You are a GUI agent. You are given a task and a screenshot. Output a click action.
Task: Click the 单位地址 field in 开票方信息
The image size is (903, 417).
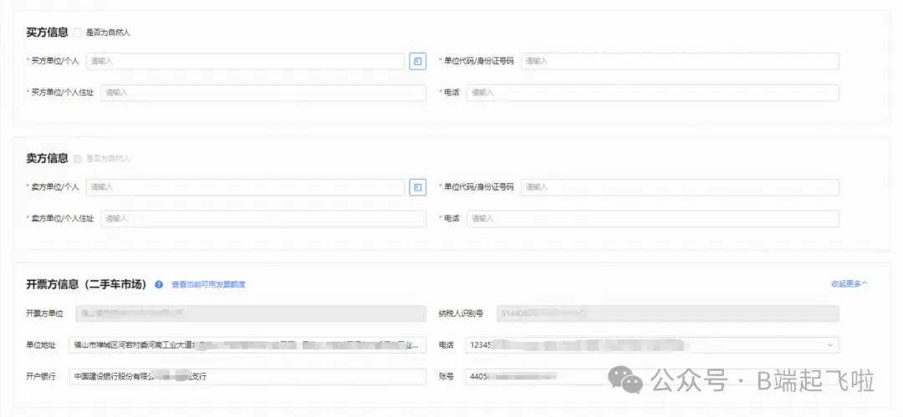[247, 345]
